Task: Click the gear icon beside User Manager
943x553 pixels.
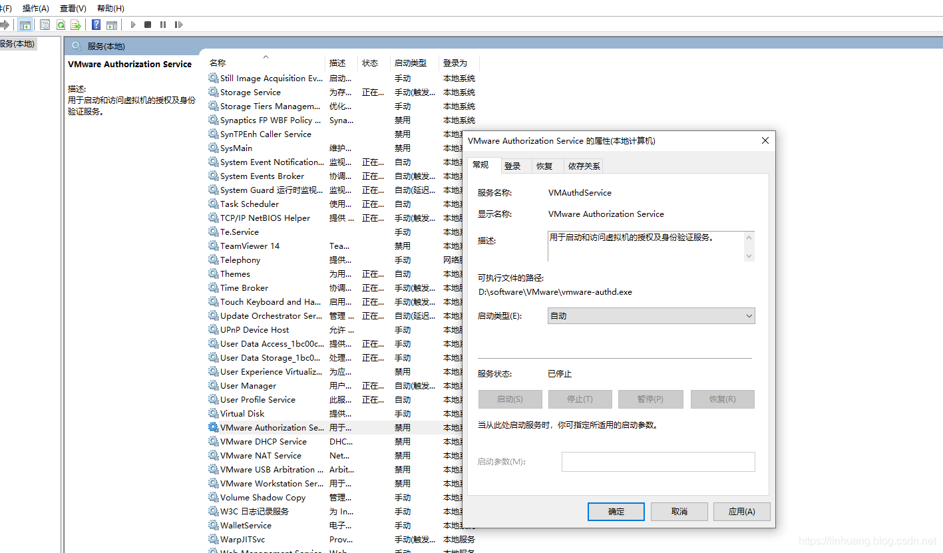Action: [x=213, y=385]
